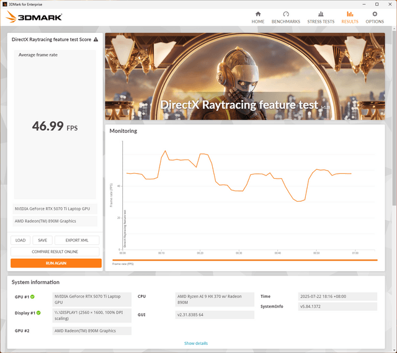Click the 46.99 FPS score value
Image resolution: width=397 pixels, height=353 pixels.
pyautogui.click(x=55, y=126)
